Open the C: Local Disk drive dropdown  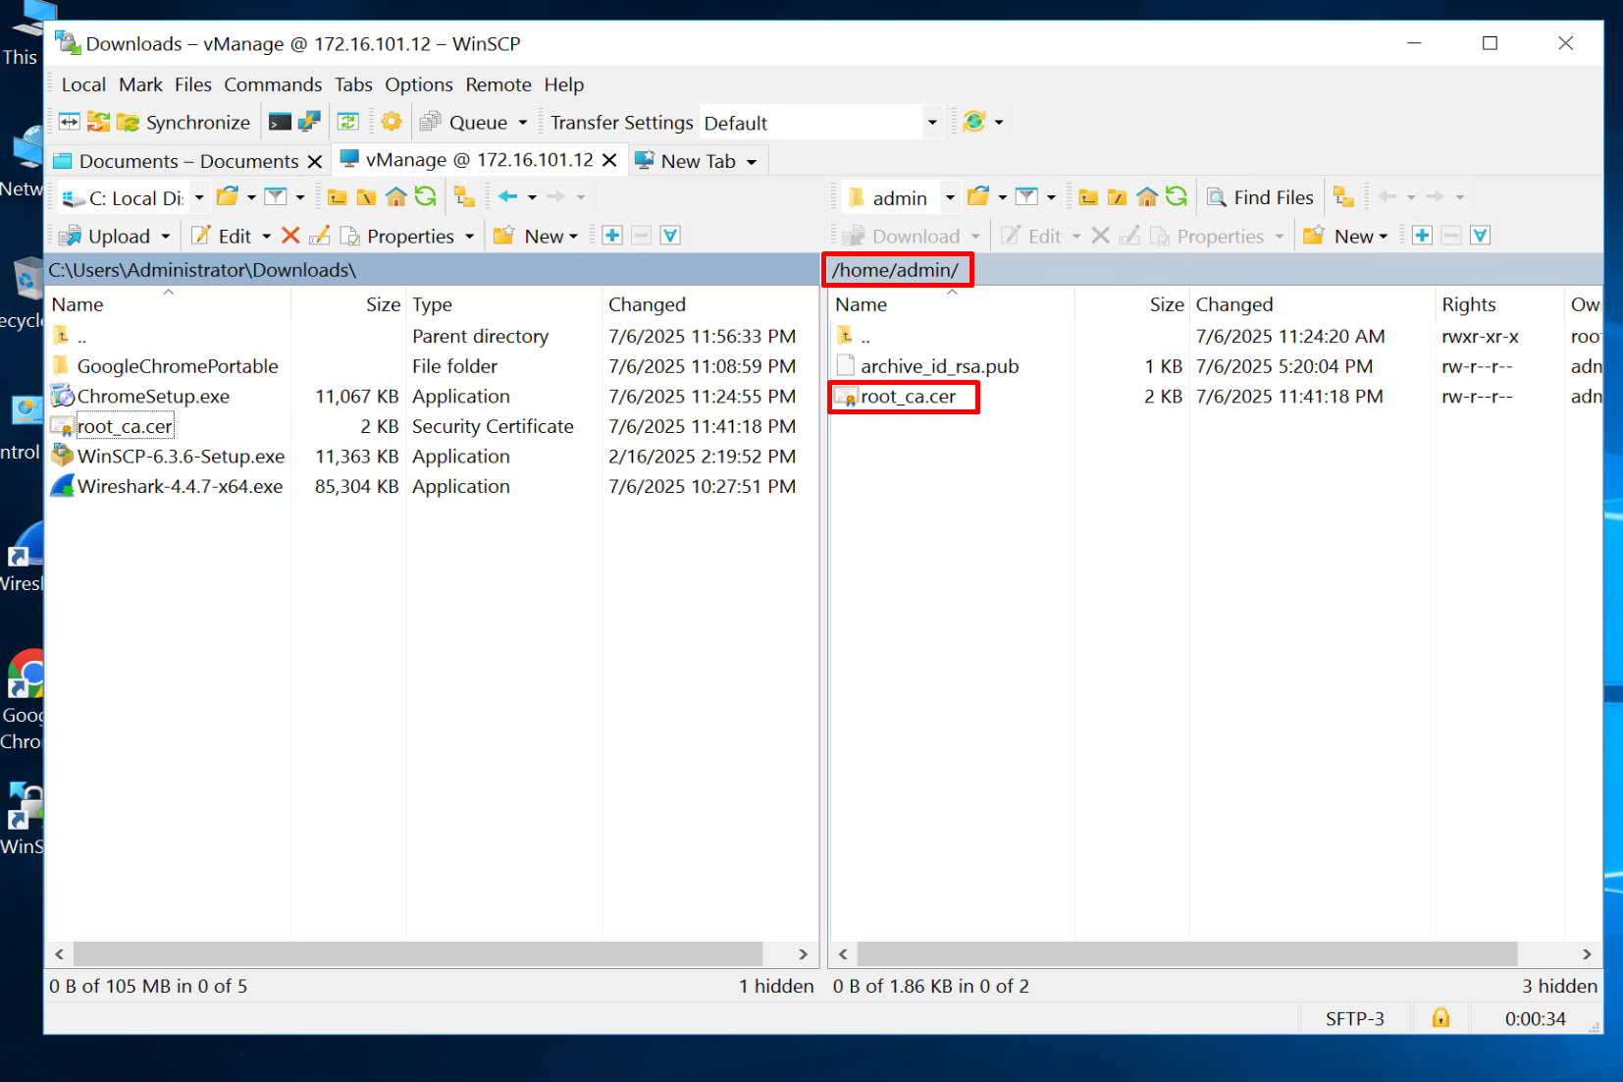[x=199, y=197]
